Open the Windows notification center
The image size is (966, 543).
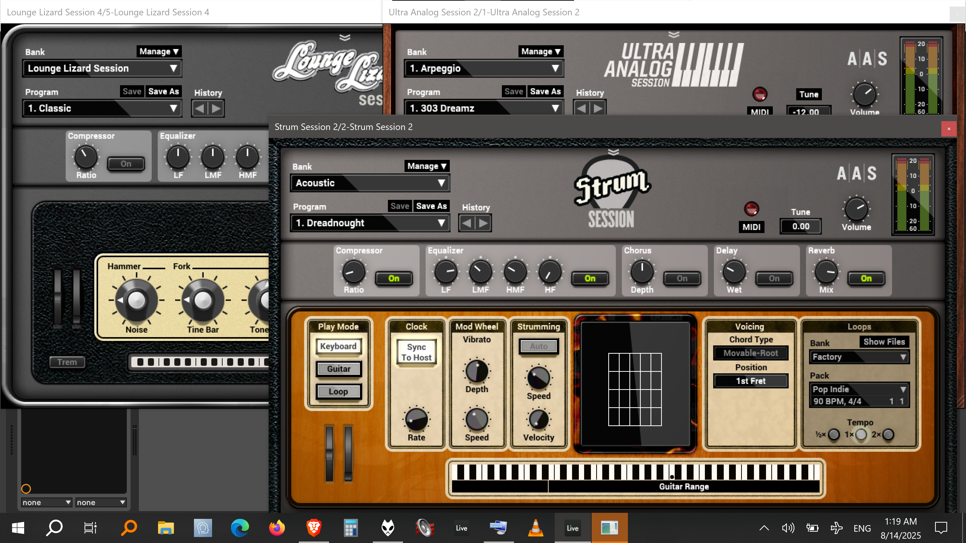941,528
